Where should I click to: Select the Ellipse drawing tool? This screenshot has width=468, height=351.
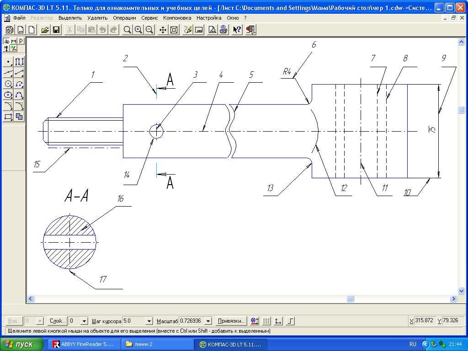click(x=8, y=95)
